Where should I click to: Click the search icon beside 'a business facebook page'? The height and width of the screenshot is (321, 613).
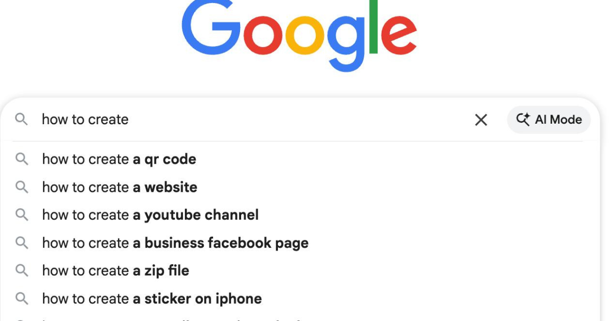point(21,243)
